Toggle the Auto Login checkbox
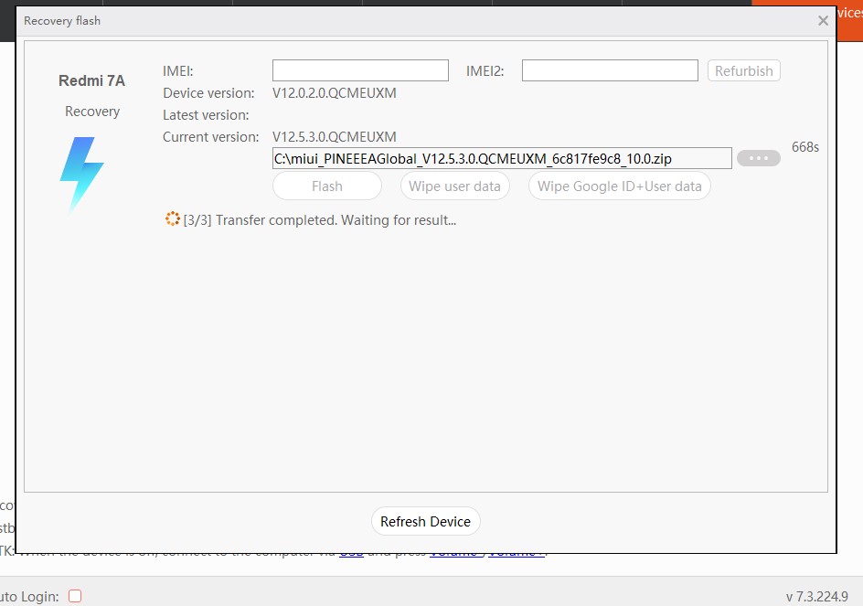 [75, 596]
